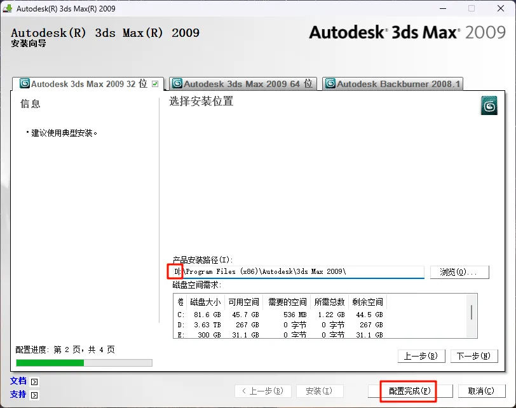
Task: Click the 下一步(N) button
Action: coord(474,356)
